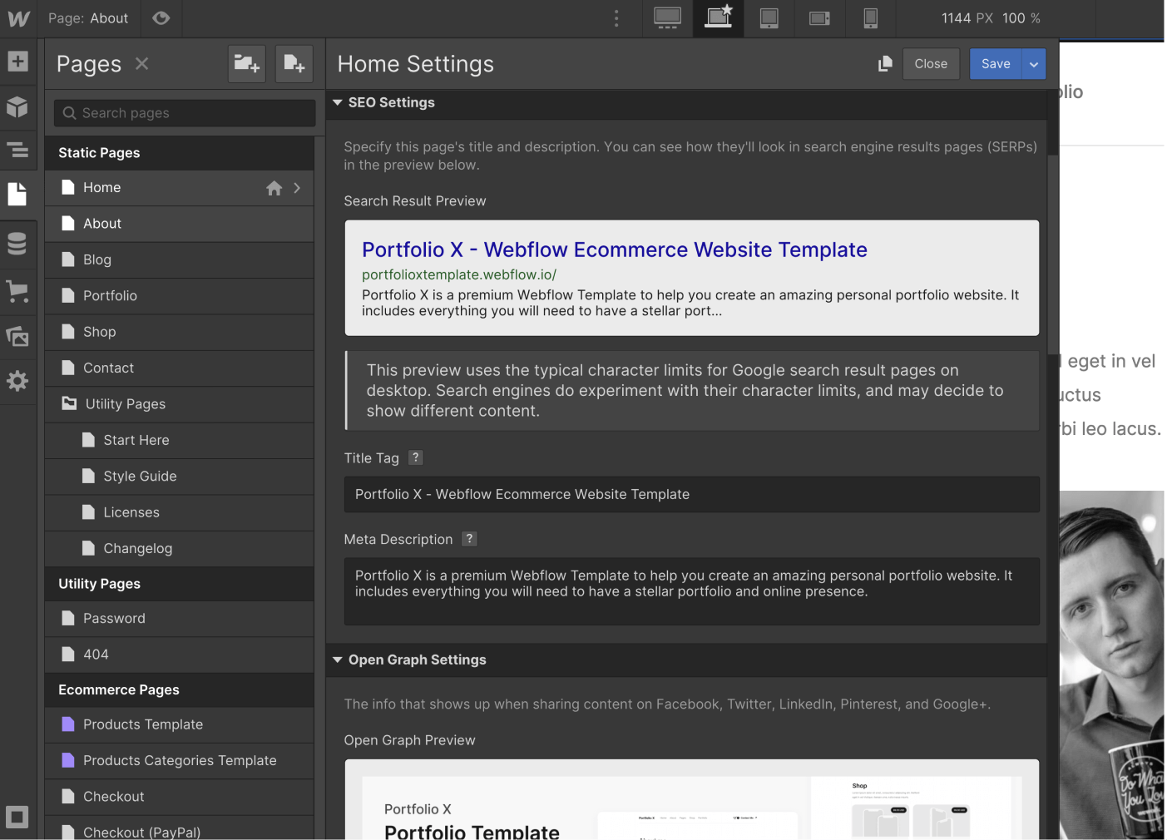The width and height of the screenshot is (1167, 840).
Task: Select the Checkout page
Action: pyautogui.click(x=179, y=797)
